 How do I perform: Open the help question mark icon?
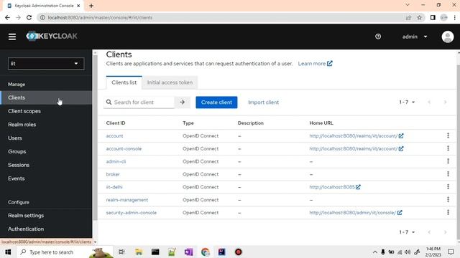[378, 37]
